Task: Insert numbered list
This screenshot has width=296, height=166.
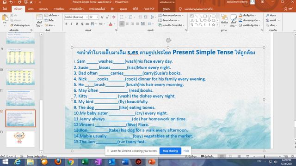Action: coord(130,17)
